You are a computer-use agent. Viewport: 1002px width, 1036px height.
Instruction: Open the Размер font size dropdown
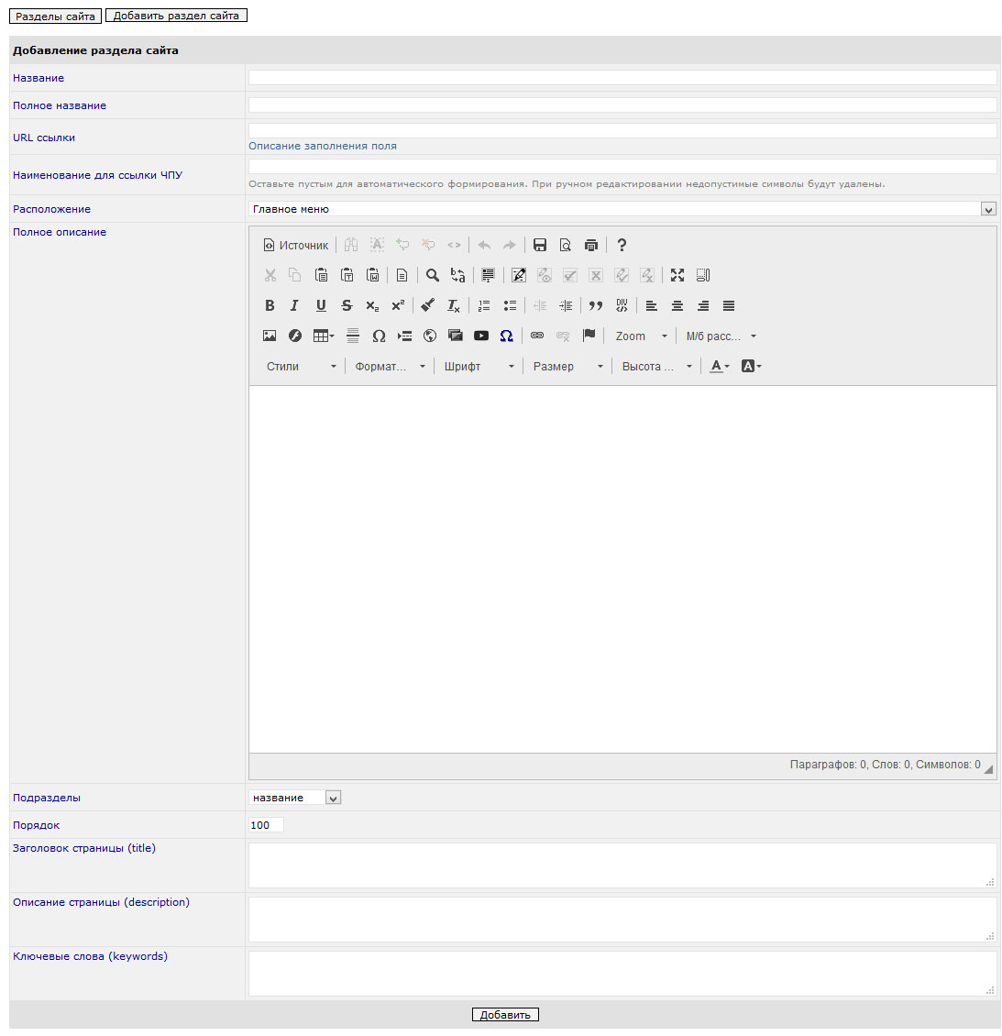coord(567,366)
